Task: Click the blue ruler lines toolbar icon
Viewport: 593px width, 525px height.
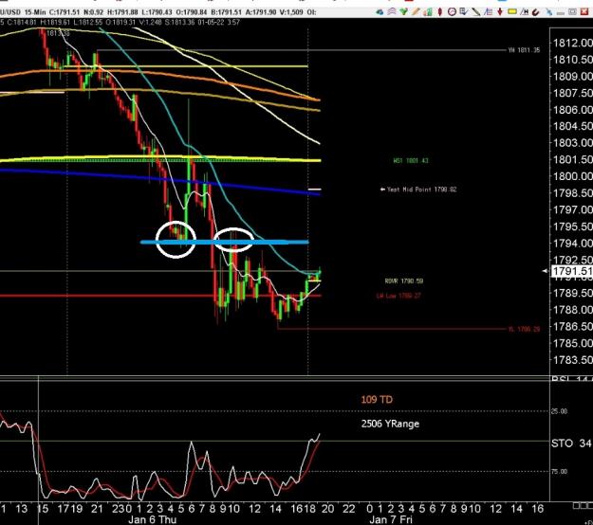Action: coord(488,12)
